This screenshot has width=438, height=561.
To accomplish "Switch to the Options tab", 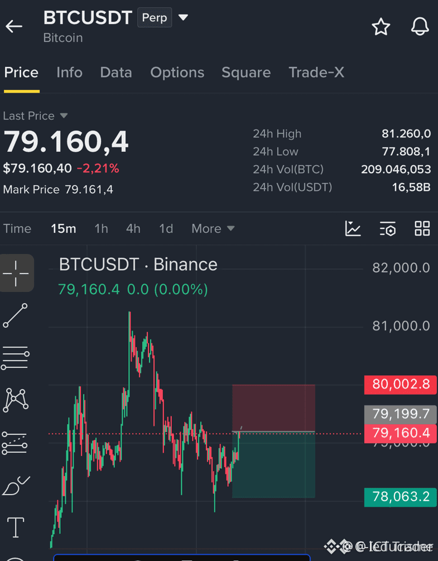I will coord(177,73).
